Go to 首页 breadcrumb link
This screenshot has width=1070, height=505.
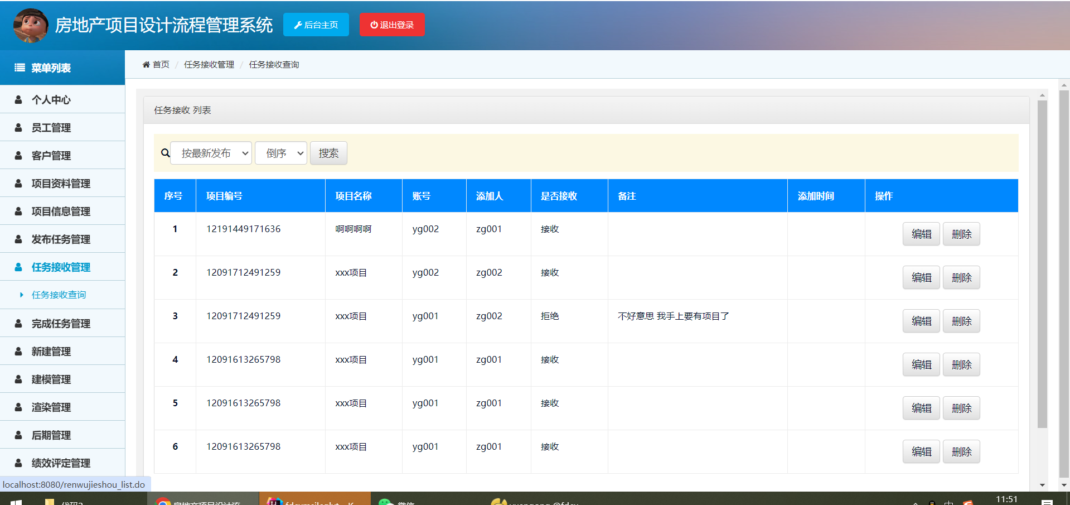point(161,65)
